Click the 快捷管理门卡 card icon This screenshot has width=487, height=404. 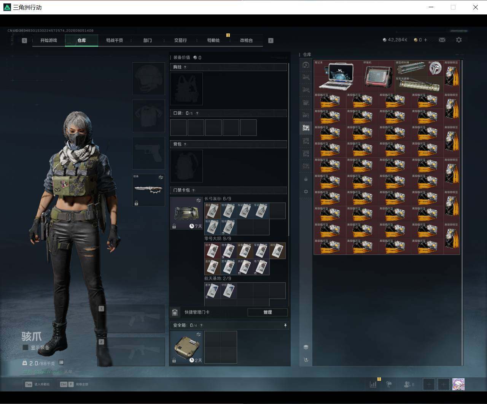(175, 312)
